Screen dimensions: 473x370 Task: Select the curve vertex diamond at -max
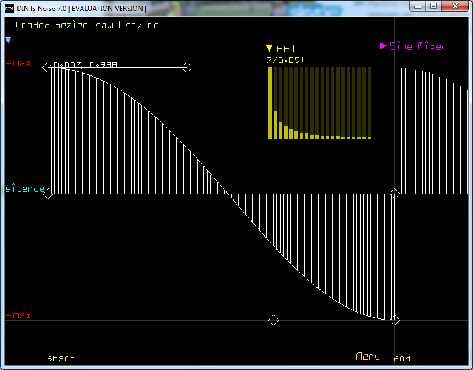pyautogui.click(x=395, y=320)
